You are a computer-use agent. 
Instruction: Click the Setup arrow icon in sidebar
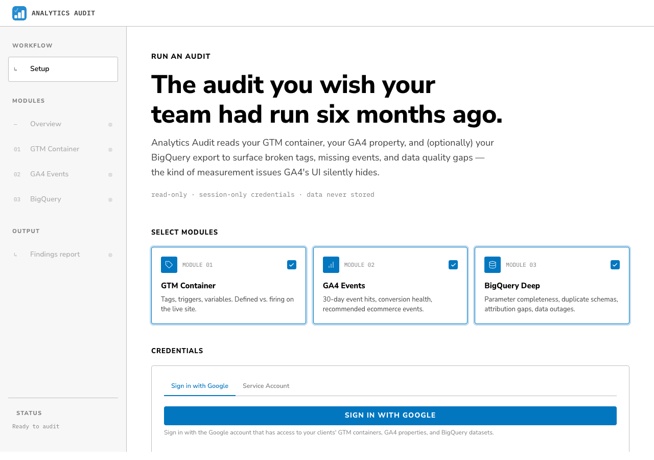click(15, 69)
